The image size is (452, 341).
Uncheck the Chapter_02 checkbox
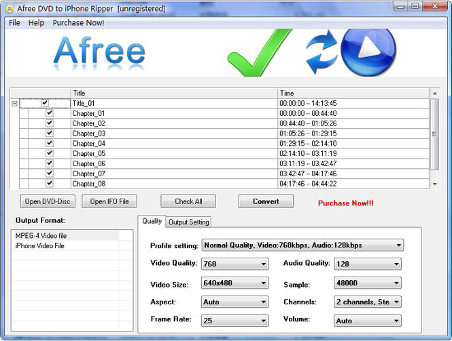click(50, 123)
